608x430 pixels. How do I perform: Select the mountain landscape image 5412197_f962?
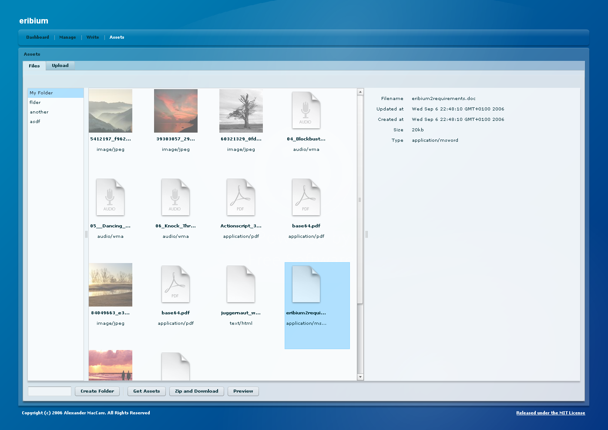coord(111,111)
